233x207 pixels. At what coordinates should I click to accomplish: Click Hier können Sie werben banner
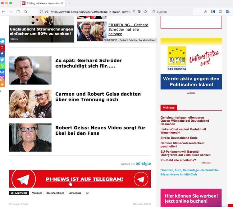click(191, 198)
